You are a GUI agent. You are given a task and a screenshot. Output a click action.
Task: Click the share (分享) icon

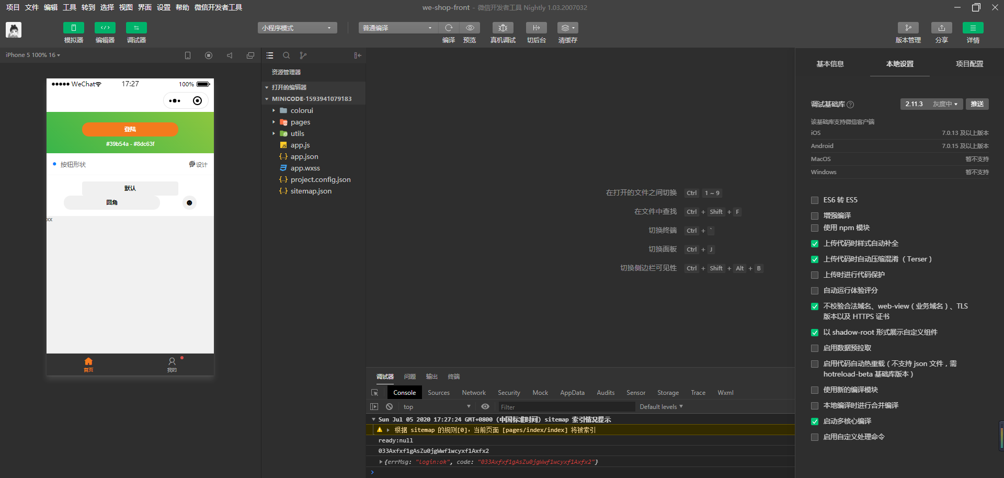click(942, 28)
